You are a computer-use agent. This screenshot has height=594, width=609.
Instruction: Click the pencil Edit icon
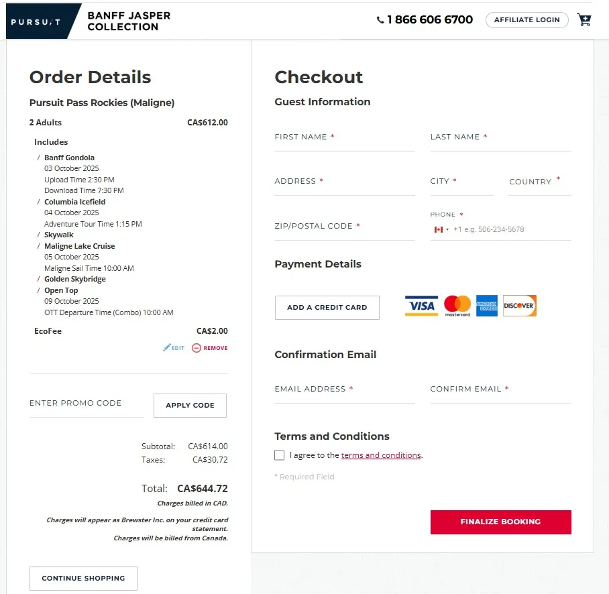pos(166,347)
